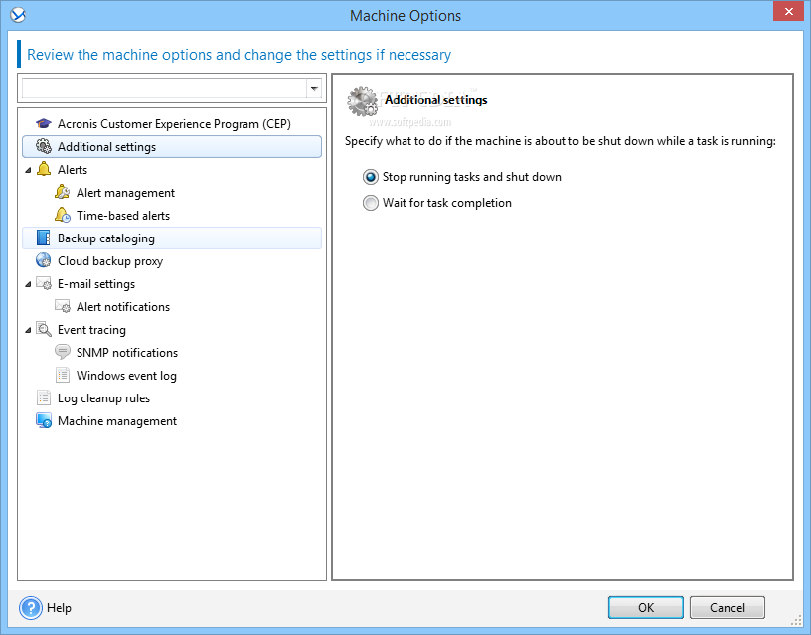Collapse the Alerts tree node
This screenshot has height=635, width=811.
[x=28, y=170]
